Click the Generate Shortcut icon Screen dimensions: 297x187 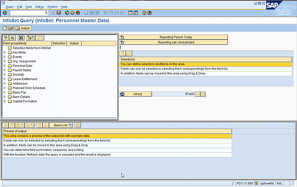click(x=136, y=13)
